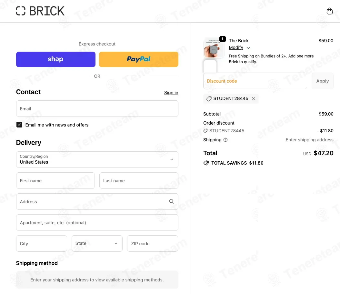Click The Brick product thumbnail
The width and height of the screenshot is (340, 294).
tap(214, 48)
